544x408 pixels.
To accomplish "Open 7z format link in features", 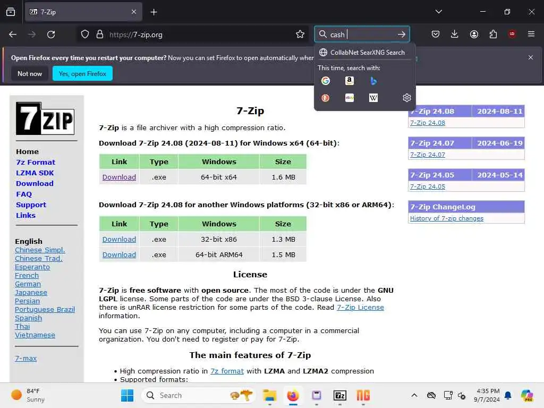I will point(227,371).
